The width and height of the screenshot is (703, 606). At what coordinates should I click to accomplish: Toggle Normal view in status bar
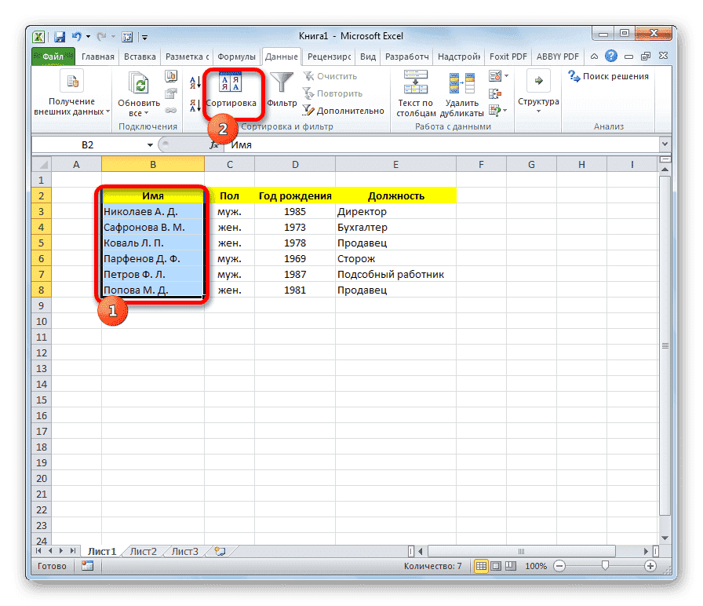tap(481, 565)
